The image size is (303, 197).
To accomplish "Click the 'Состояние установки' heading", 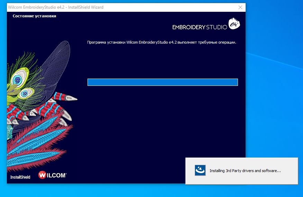I will [34, 16].
